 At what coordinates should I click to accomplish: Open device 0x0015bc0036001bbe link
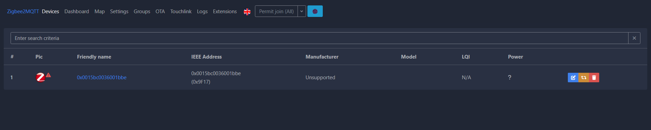102,78
